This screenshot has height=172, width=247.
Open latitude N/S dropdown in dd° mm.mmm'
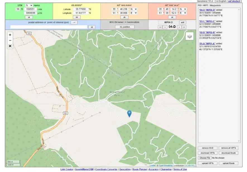133,9
